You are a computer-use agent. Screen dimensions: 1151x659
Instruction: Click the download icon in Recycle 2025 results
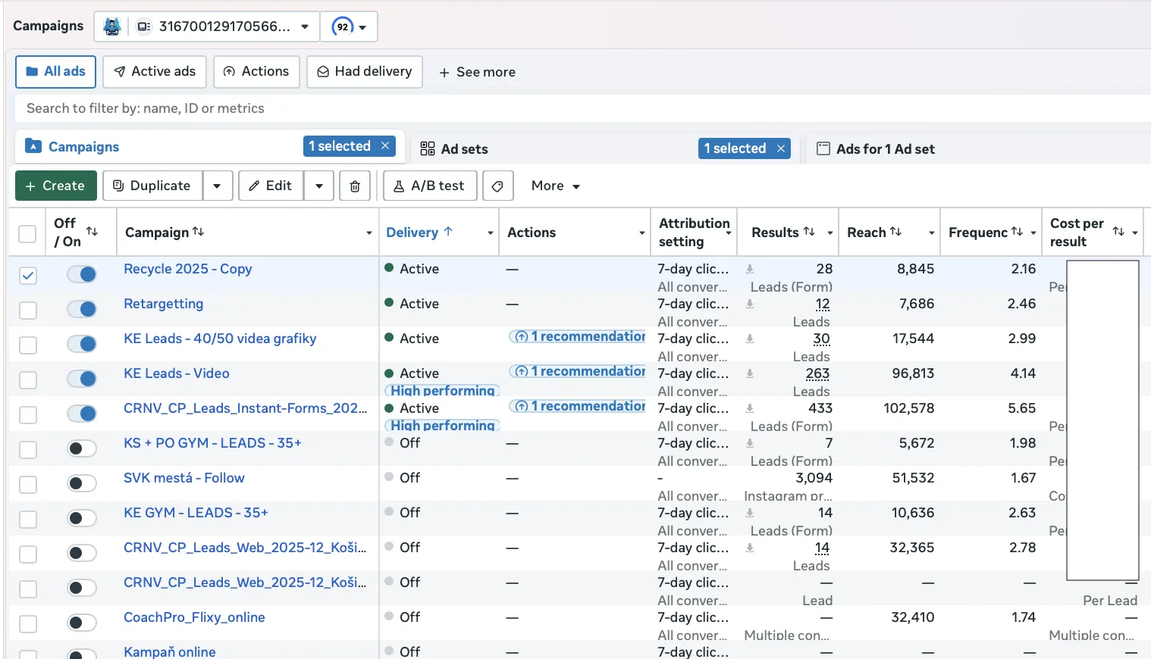pyautogui.click(x=750, y=269)
